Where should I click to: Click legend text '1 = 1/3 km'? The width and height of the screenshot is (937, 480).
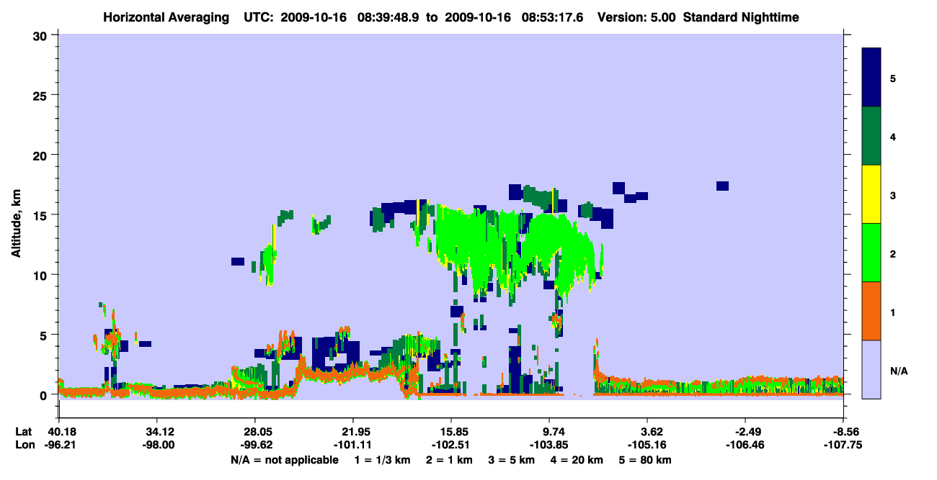coord(383,460)
